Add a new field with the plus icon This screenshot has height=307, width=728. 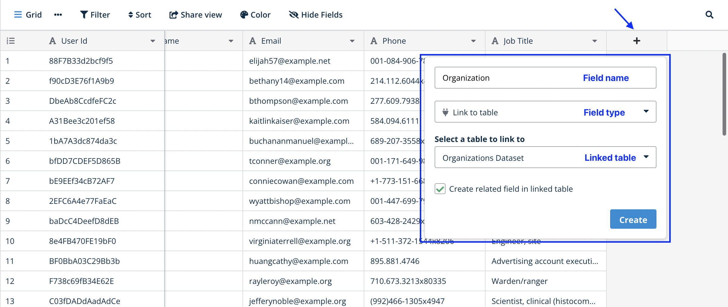[x=636, y=40]
